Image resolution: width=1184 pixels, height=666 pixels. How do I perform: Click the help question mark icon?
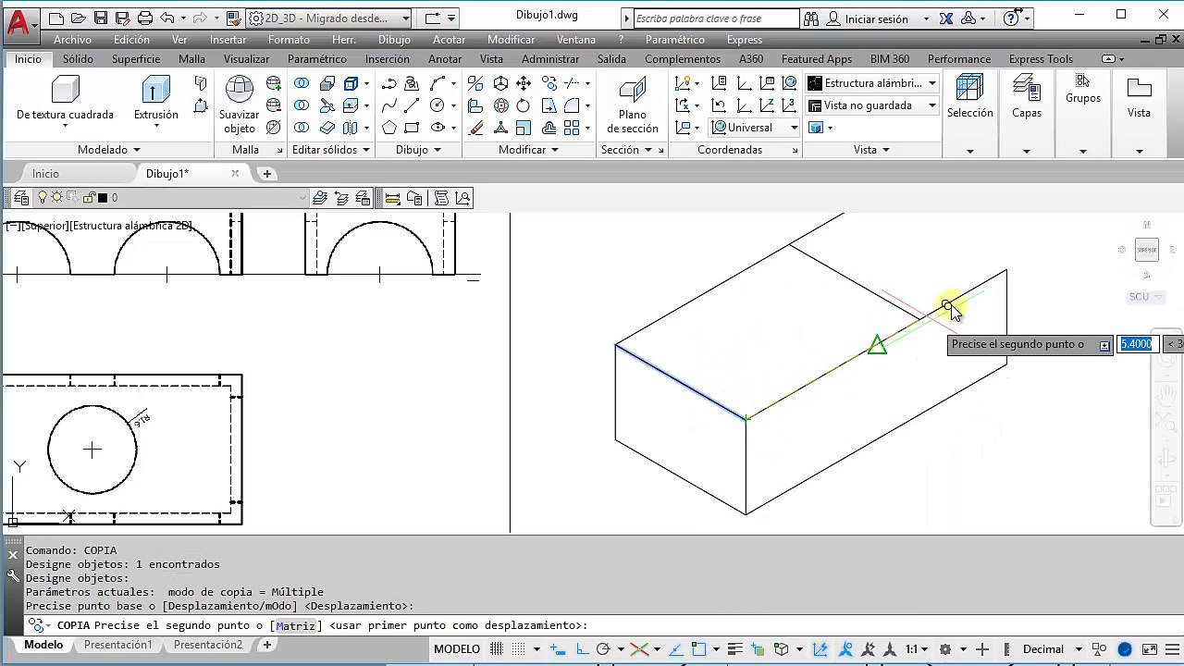[x=1011, y=18]
